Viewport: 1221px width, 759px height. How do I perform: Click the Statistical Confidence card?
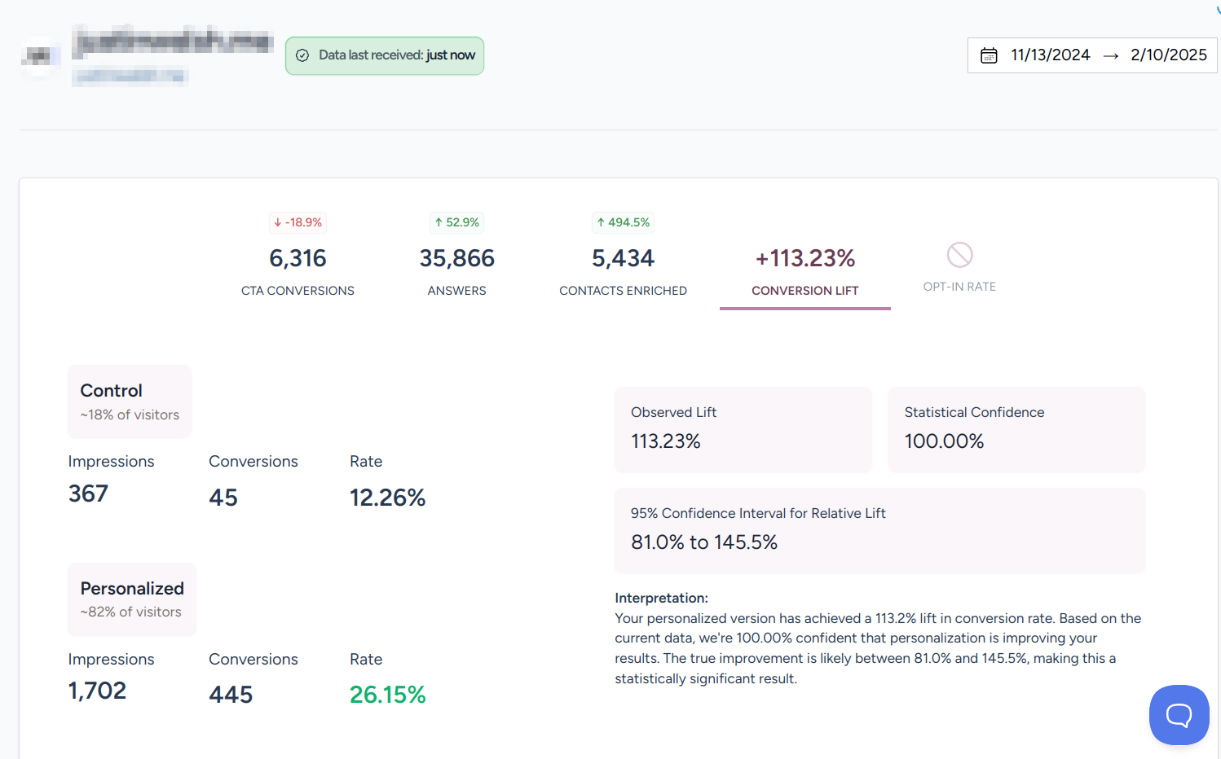click(x=1016, y=429)
